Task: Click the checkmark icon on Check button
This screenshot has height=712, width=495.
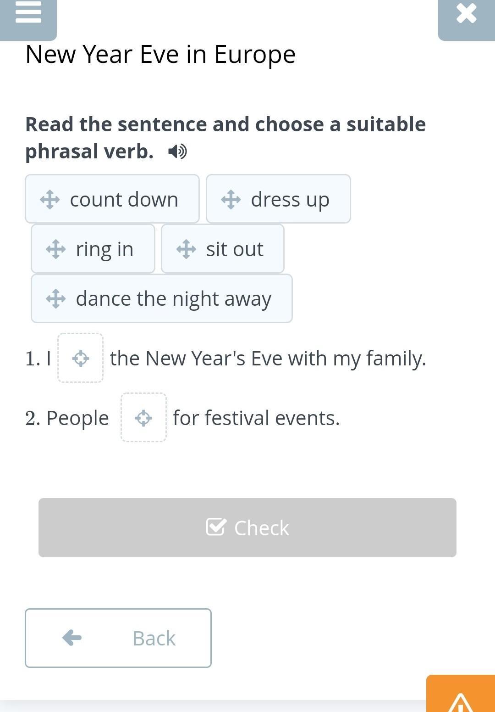Action: (x=216, y=527)
